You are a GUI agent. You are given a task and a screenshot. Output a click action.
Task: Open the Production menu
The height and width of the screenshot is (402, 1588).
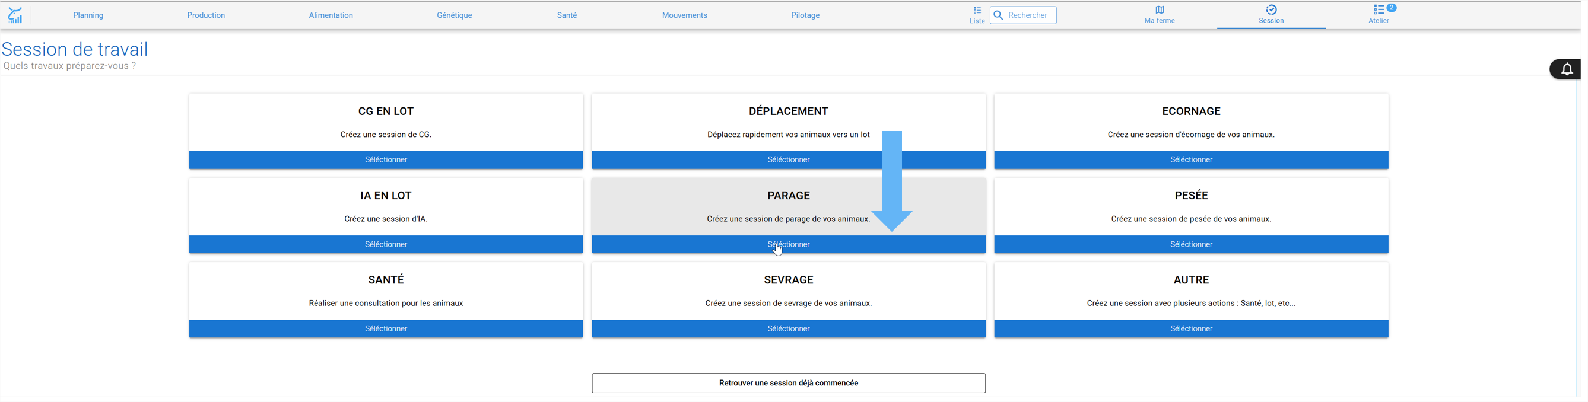(x=207, y=15)
